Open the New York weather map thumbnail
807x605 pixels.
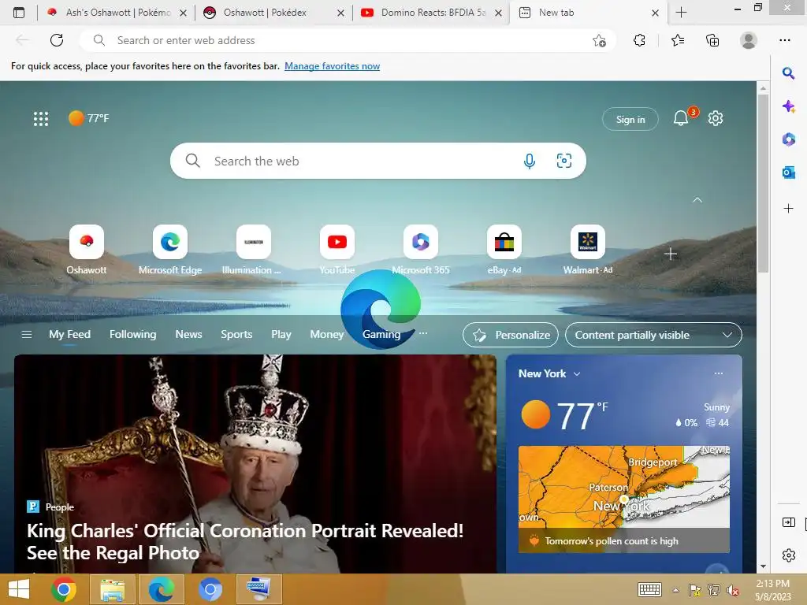click(624, 499)
